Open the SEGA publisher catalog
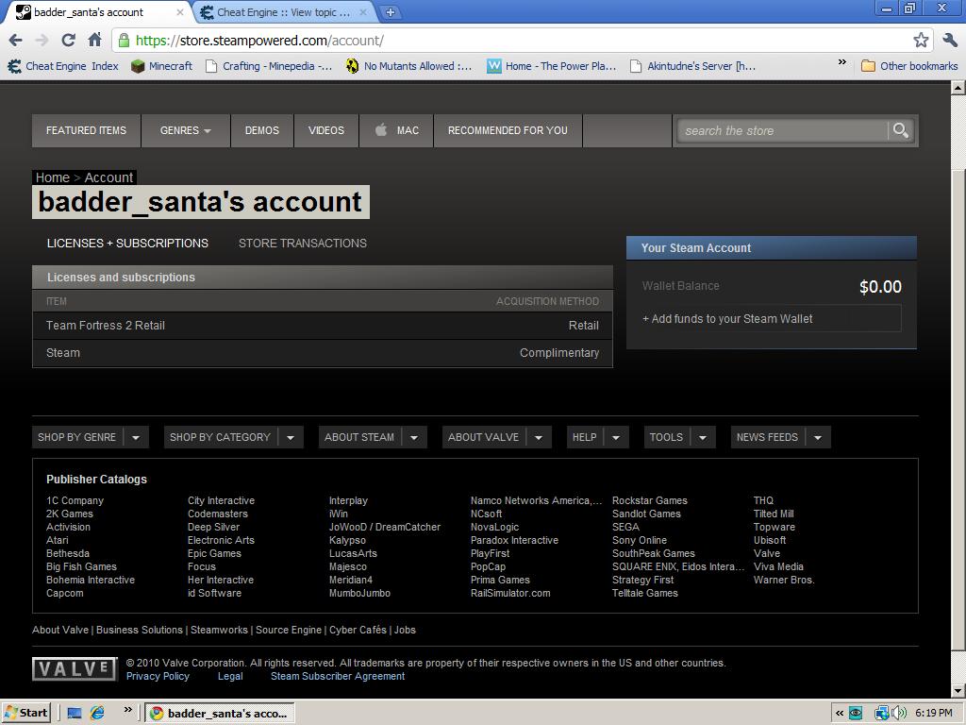966x725 pixels. point(626,527)
